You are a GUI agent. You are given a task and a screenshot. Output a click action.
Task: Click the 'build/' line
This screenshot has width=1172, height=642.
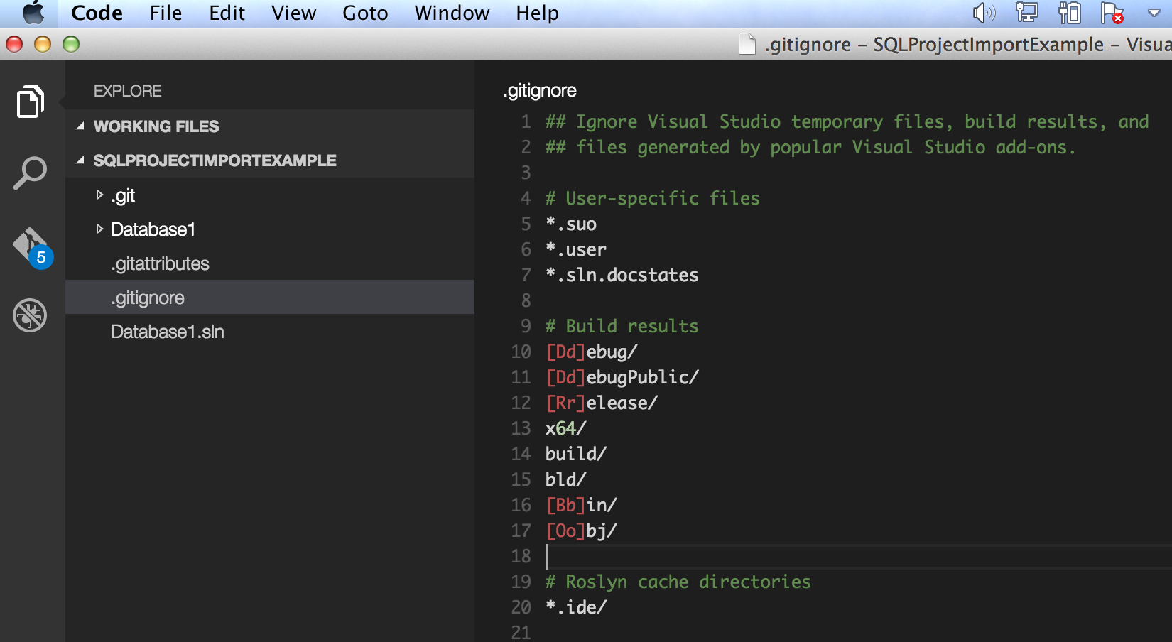tap(576, 454)
